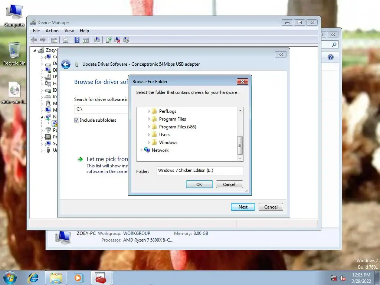Viewport: 380px width, 285px height.
Task: Open Windows Media Player from taskbar
Action: pos(78,278)
